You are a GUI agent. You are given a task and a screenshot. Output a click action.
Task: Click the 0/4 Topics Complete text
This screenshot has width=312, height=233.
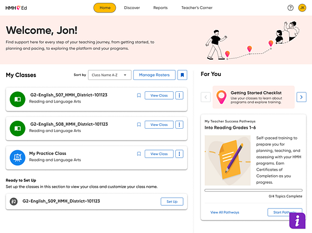point(285,196)
